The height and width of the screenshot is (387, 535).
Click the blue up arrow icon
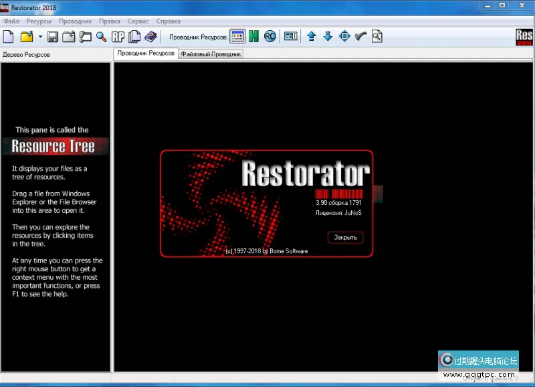311,36
